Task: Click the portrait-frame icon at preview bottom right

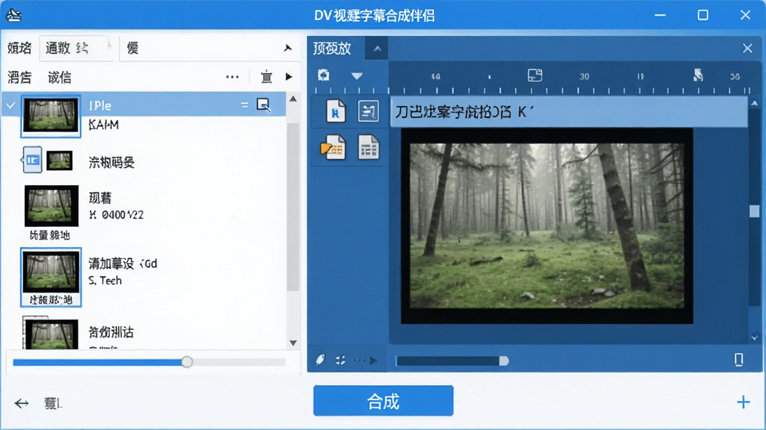Action: pos(738,360)
